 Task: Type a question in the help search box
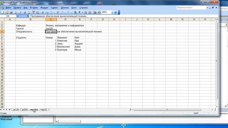pos(191,7)
